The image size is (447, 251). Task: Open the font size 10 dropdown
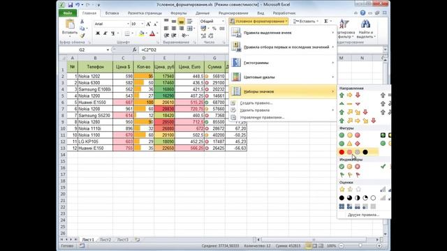[x=142, y=24]
